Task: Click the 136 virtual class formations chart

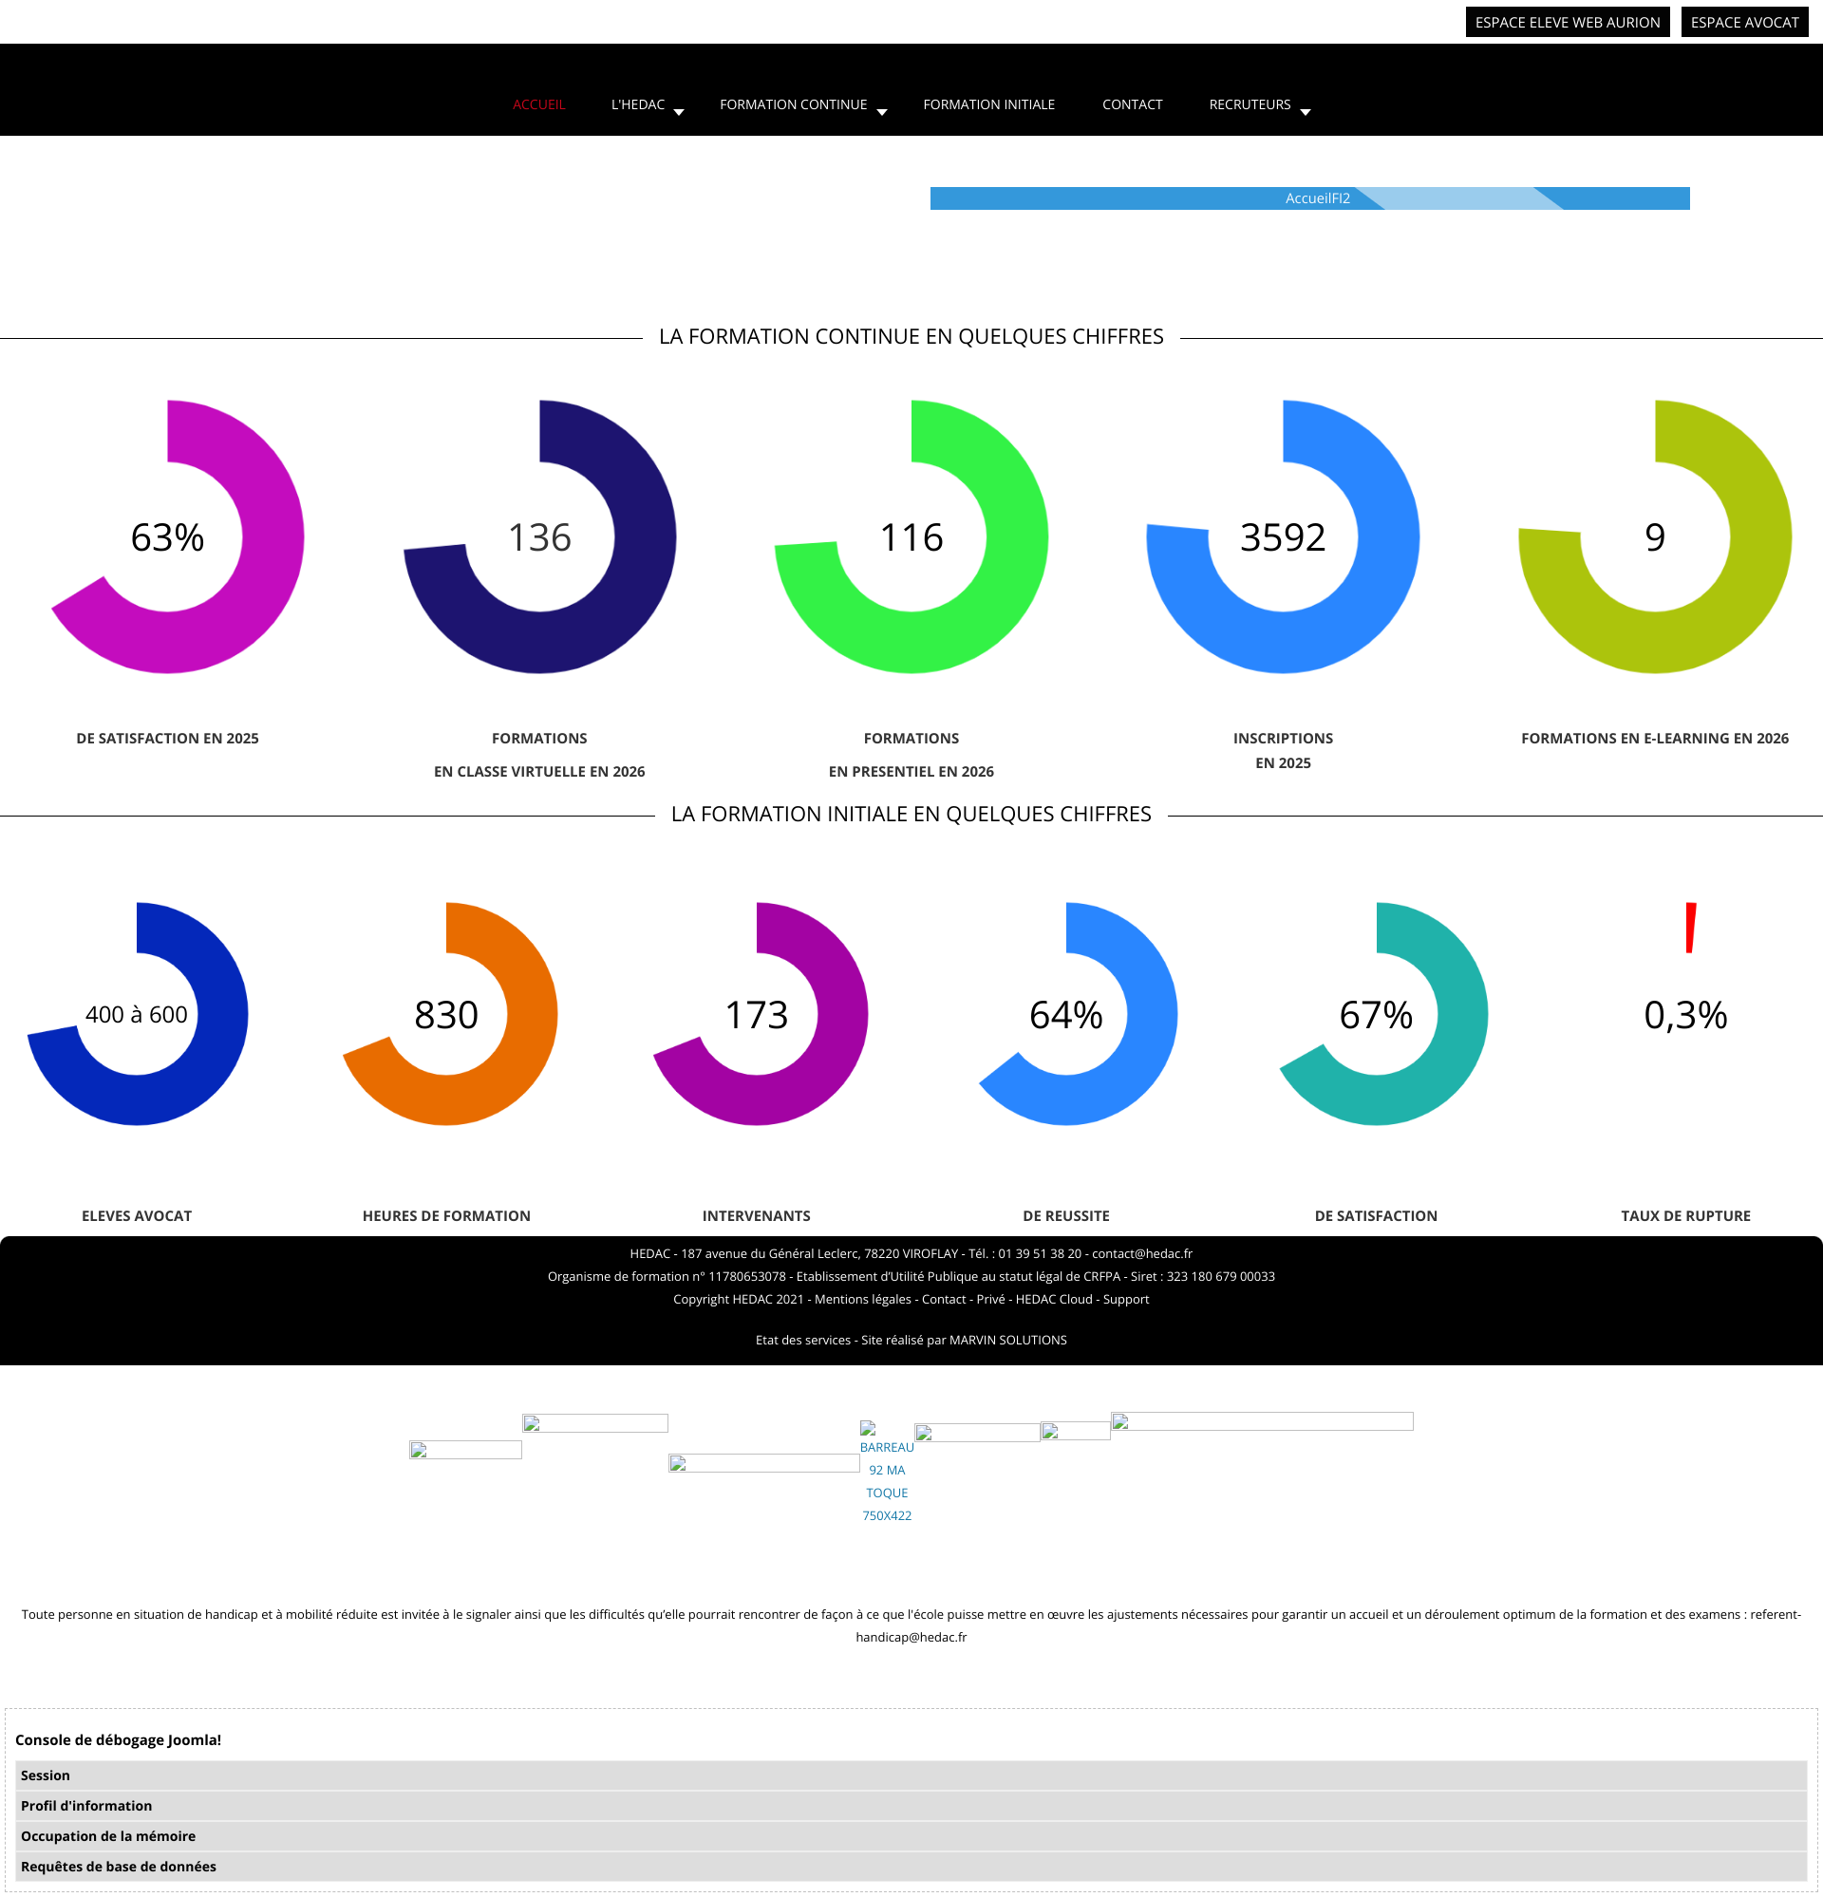Action: (x=539, y=537)
